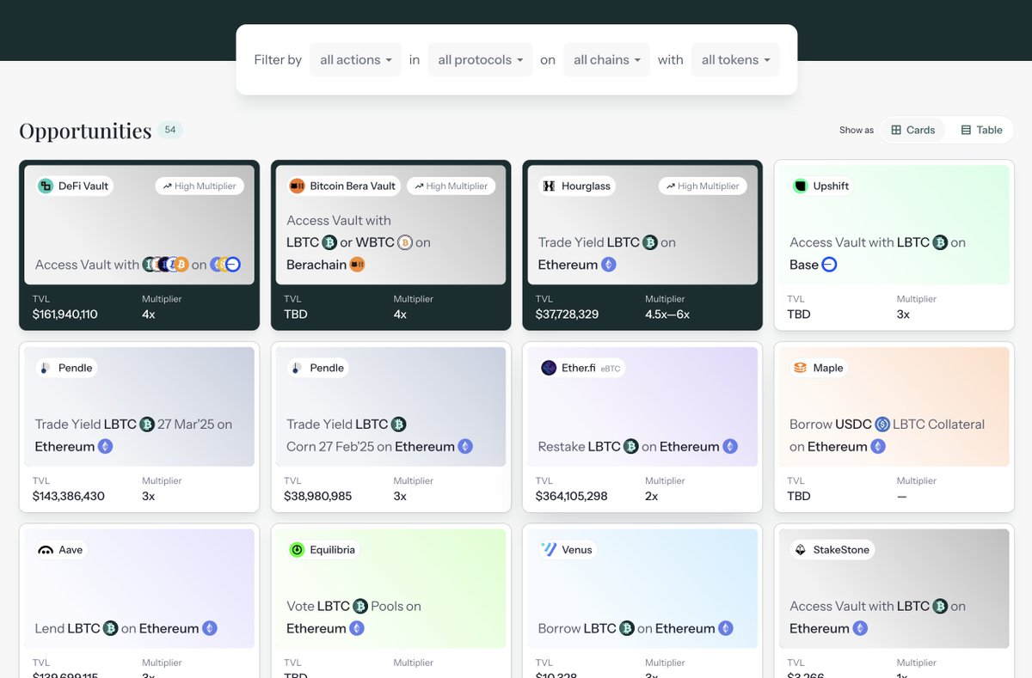Click the Ethereum icon on Hourglass card
This screenshot has width=1032, height=678.
[x=609, y=265]
